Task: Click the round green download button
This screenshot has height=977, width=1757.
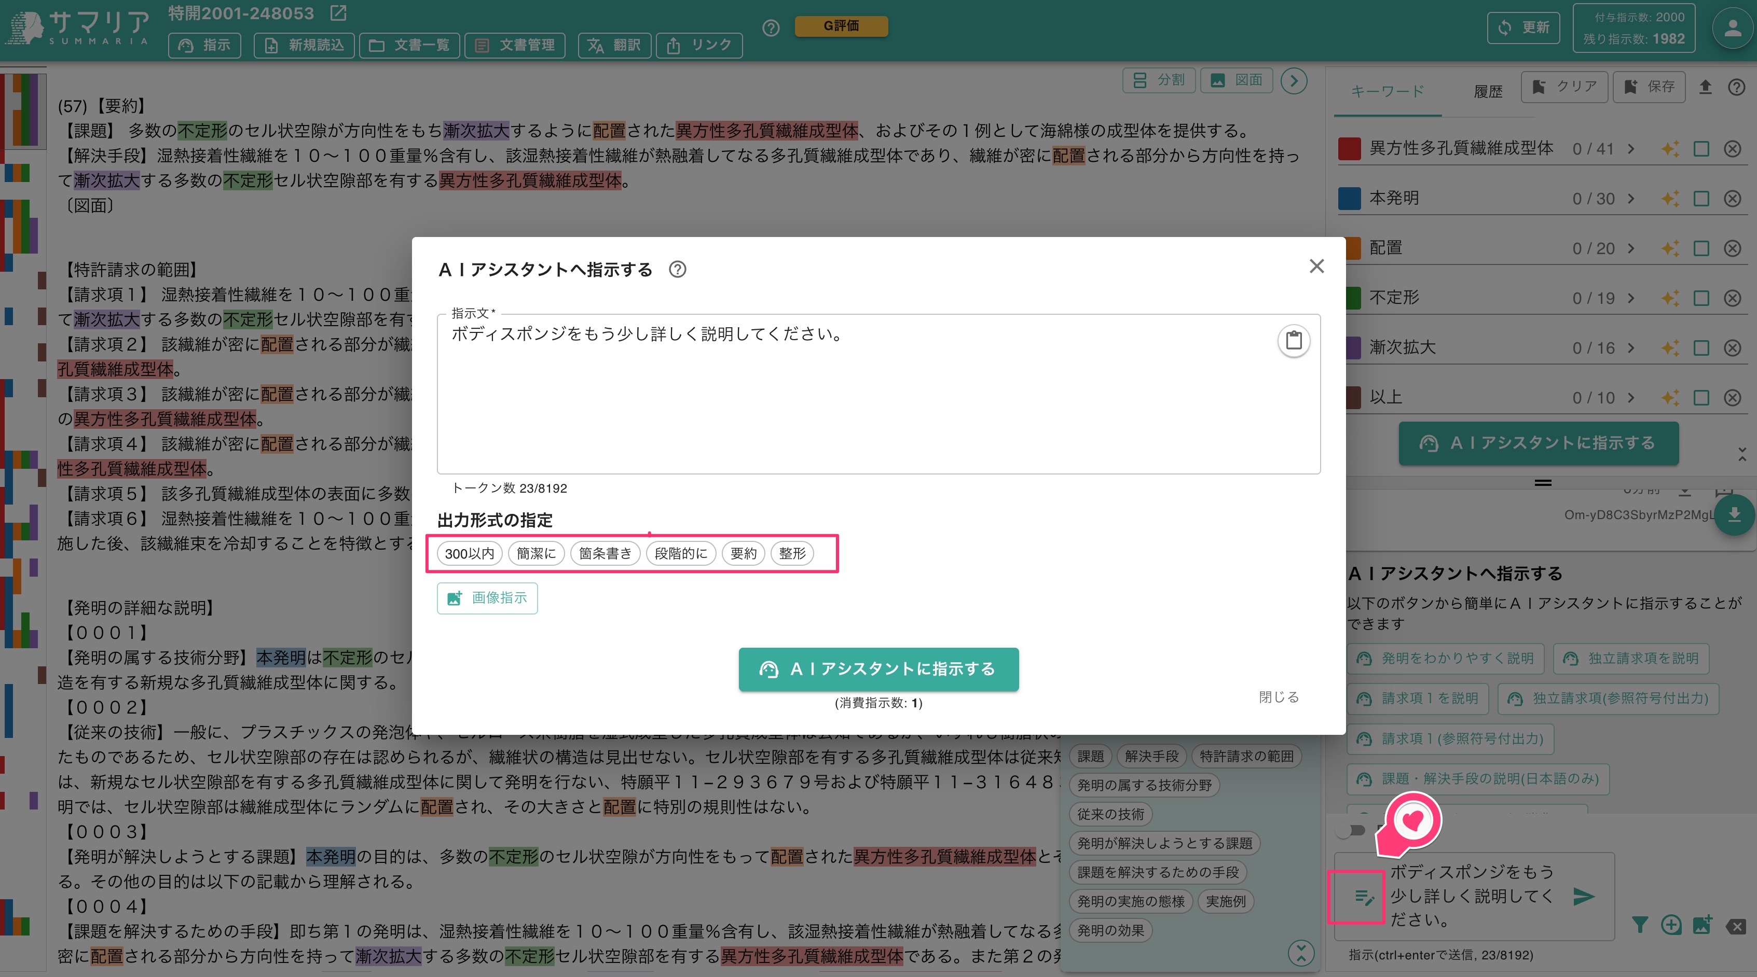Action: tap(1734, 515)
